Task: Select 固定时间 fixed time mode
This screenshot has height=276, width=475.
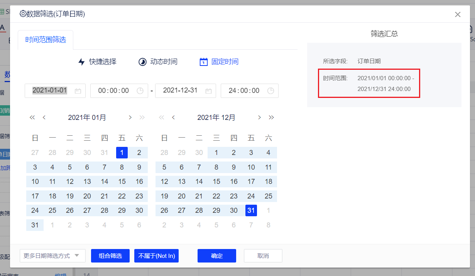Action: (219, 62)
